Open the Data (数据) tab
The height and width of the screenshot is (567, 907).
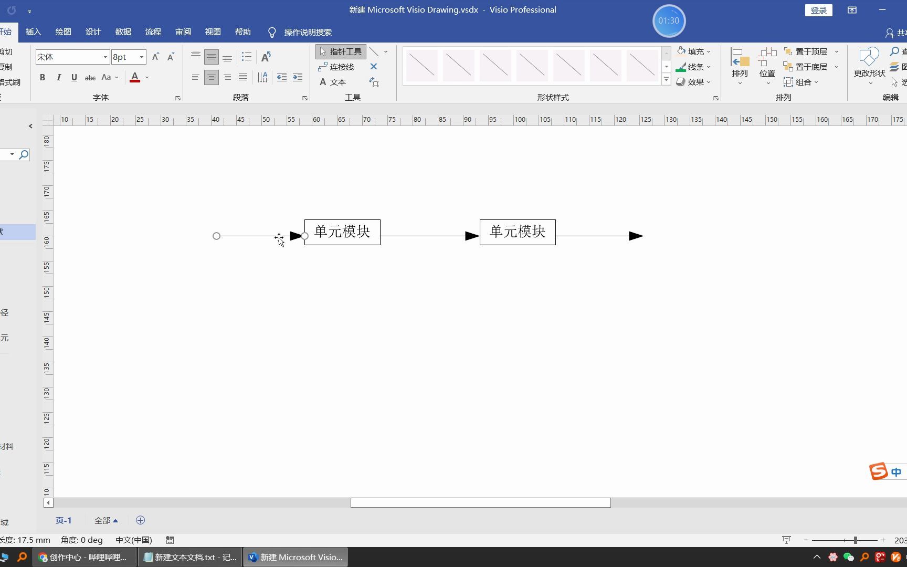click(x=123, y=32)
